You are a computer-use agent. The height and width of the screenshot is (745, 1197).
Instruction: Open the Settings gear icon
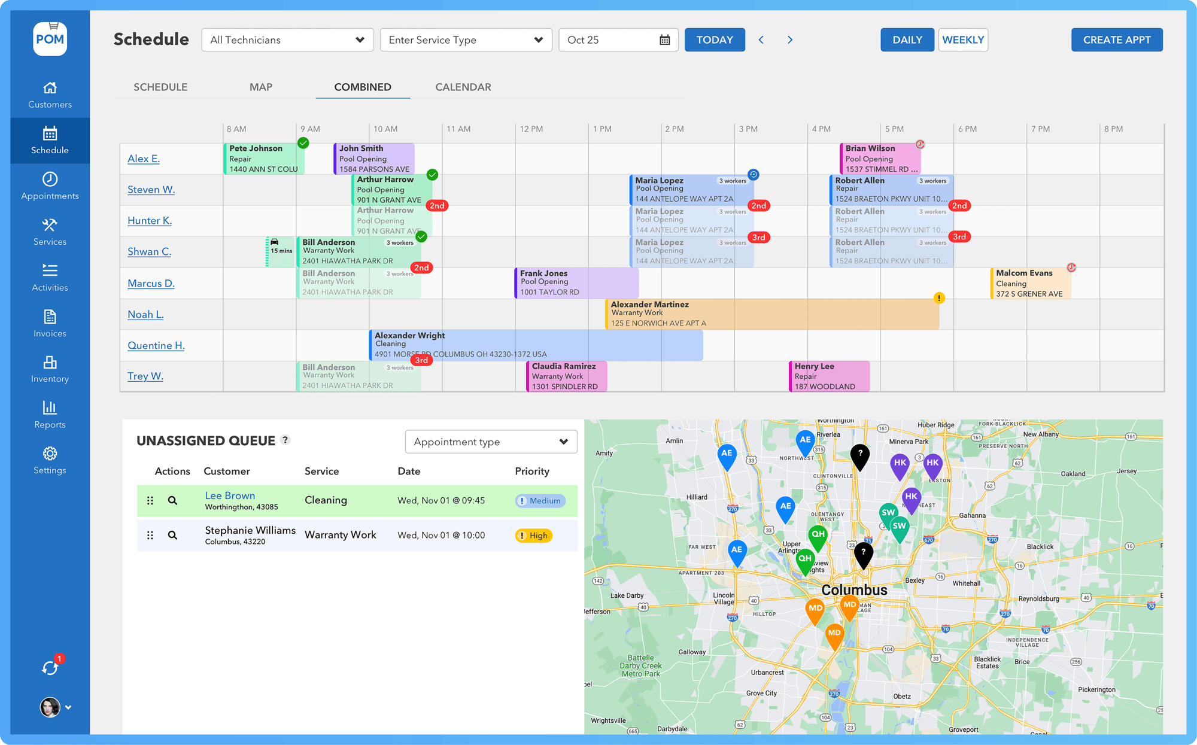pyautogui.click(x=50, y=458)
